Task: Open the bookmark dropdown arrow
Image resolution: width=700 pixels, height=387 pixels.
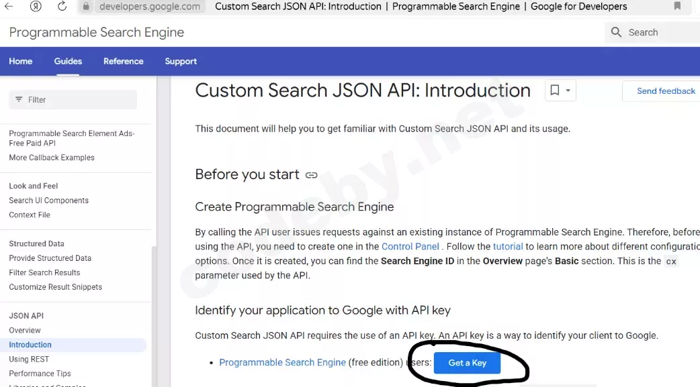Action: tap(568, 91)
